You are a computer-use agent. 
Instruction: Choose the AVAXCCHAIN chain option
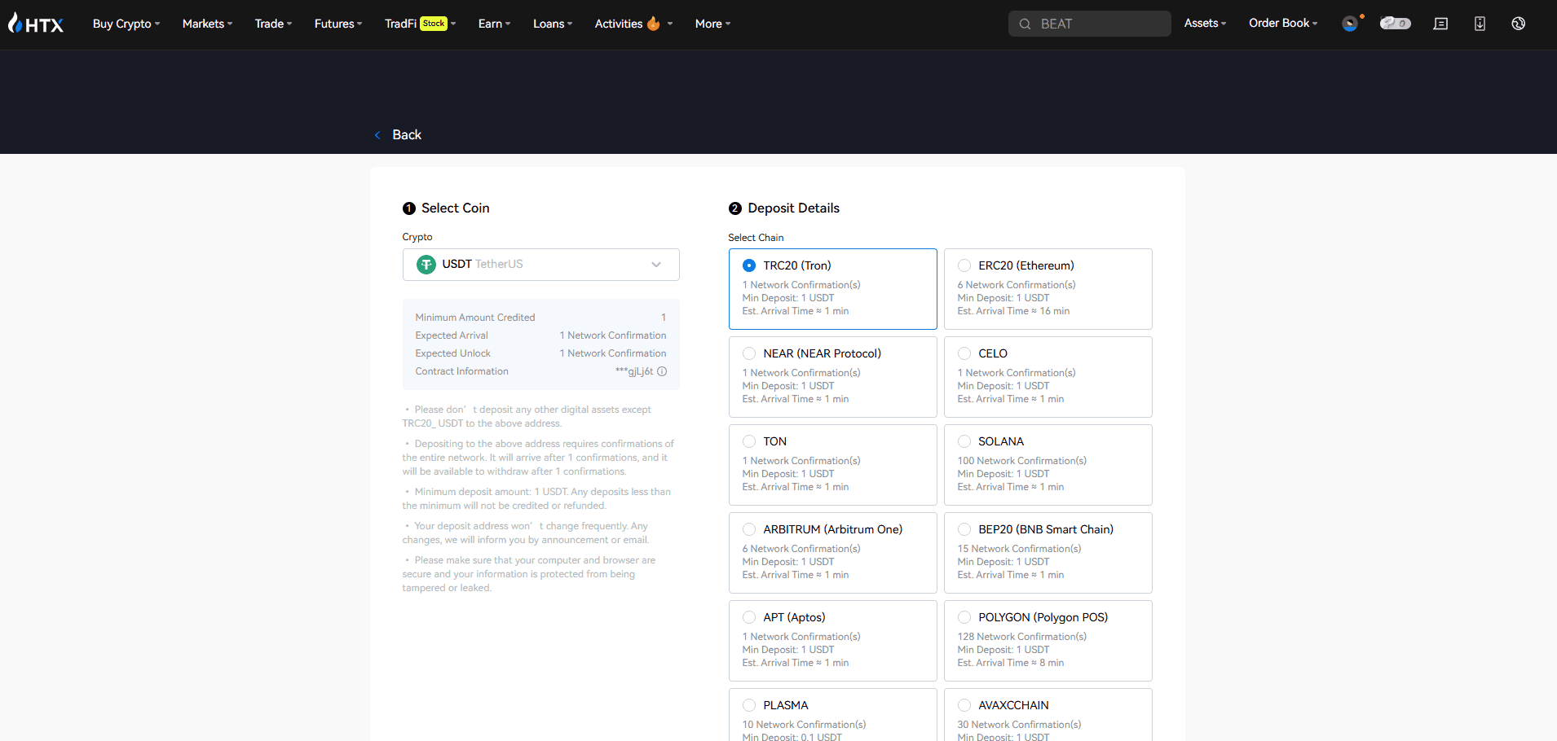[1048, 715]
